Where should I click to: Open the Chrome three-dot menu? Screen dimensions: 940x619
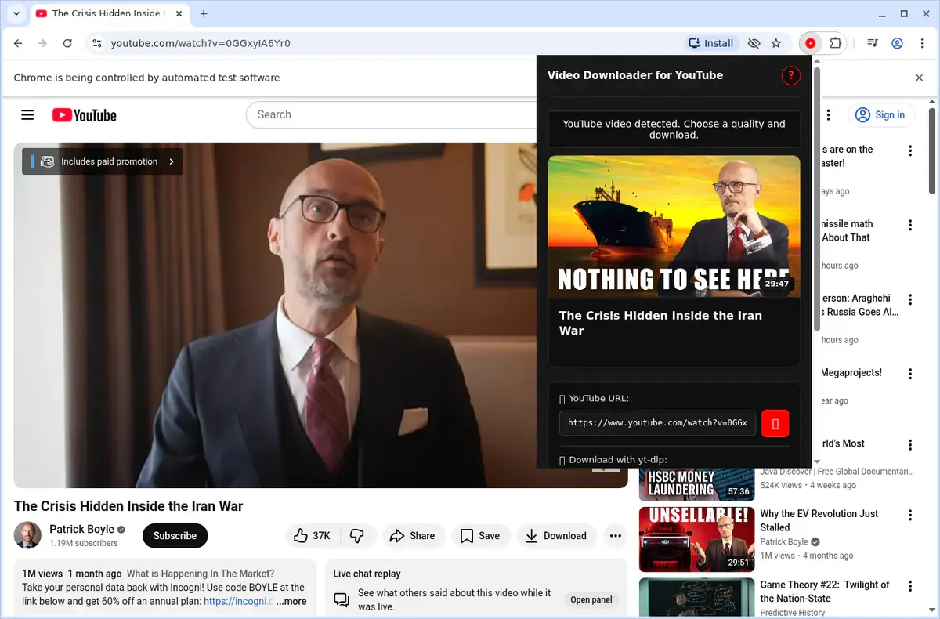[x=922, y=44]
